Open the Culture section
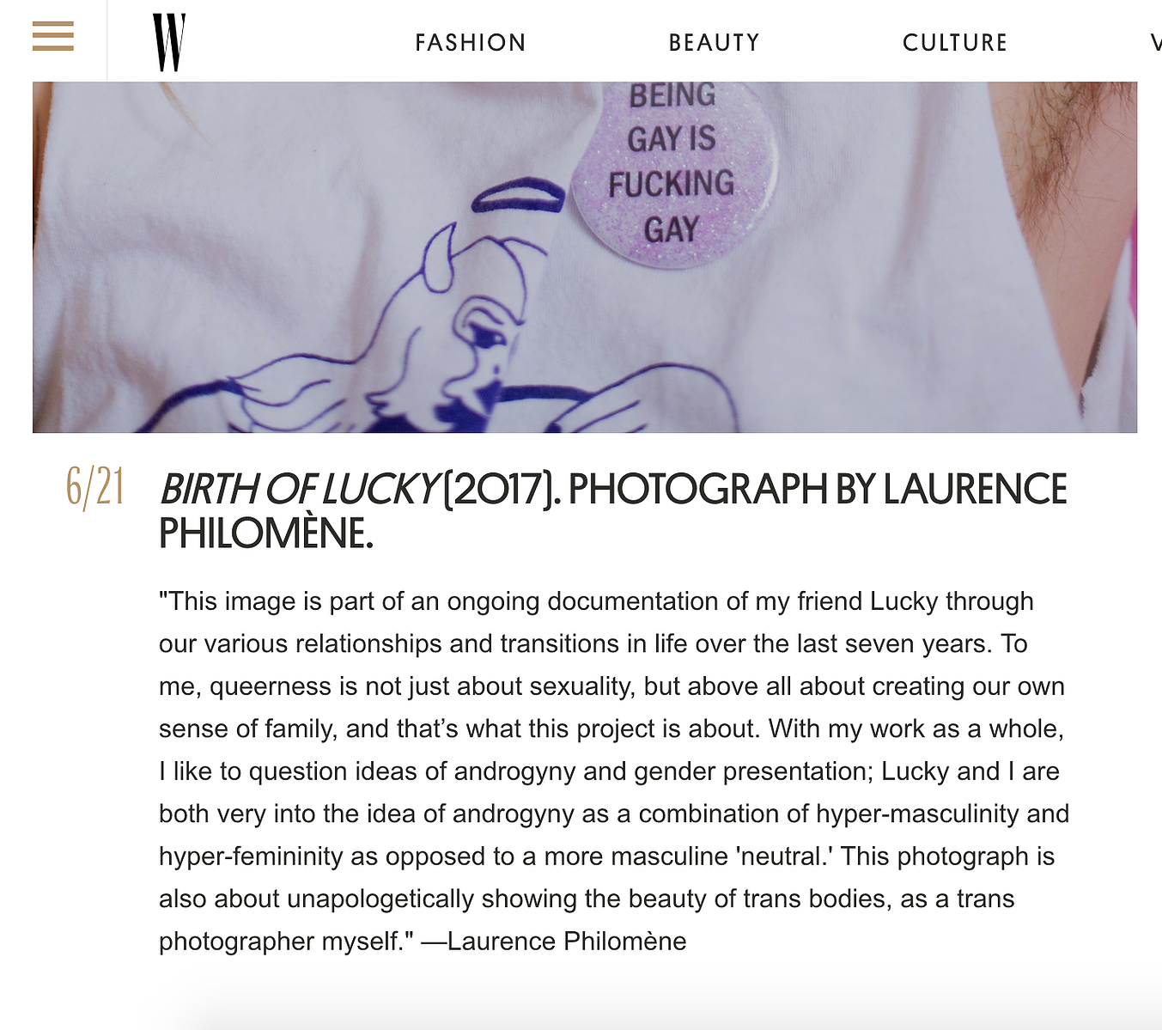This screenshot has height=1030, width=1162. pos(955,42)
